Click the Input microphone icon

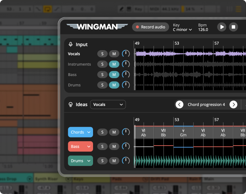[x=71, y=44]
